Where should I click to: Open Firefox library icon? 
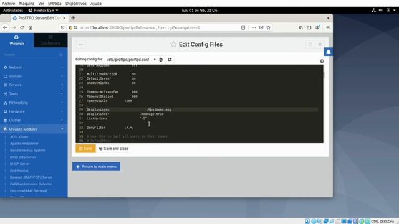[x=300, y=27]
